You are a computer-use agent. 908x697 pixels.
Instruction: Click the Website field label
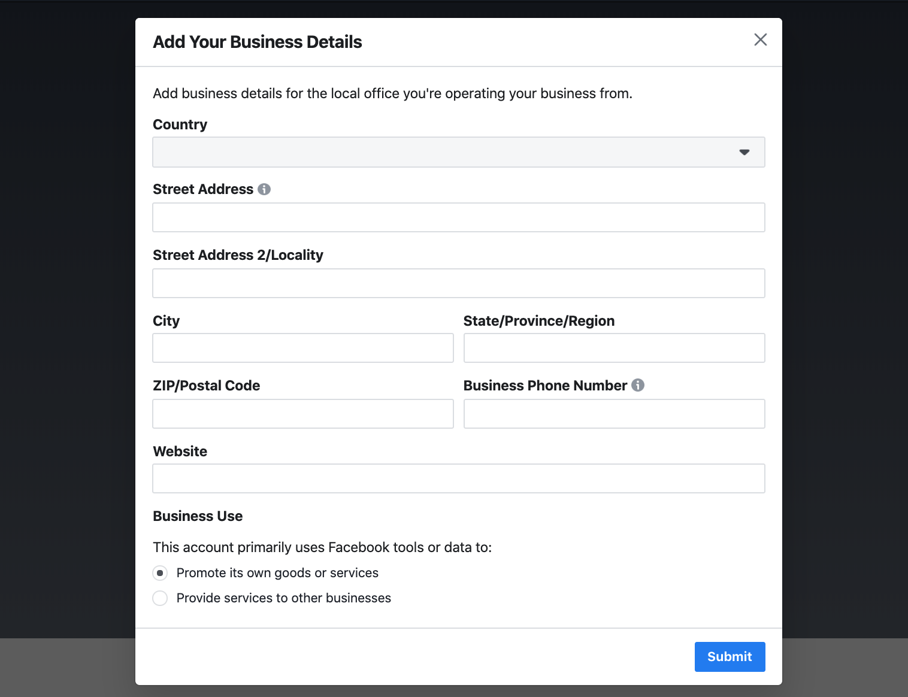click(x=180, y=451)
